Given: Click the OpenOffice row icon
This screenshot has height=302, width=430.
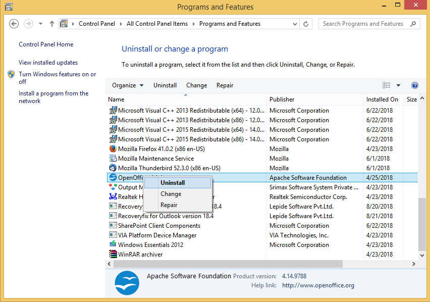Looking at the screenshot, I should click(x=113, y=177).
